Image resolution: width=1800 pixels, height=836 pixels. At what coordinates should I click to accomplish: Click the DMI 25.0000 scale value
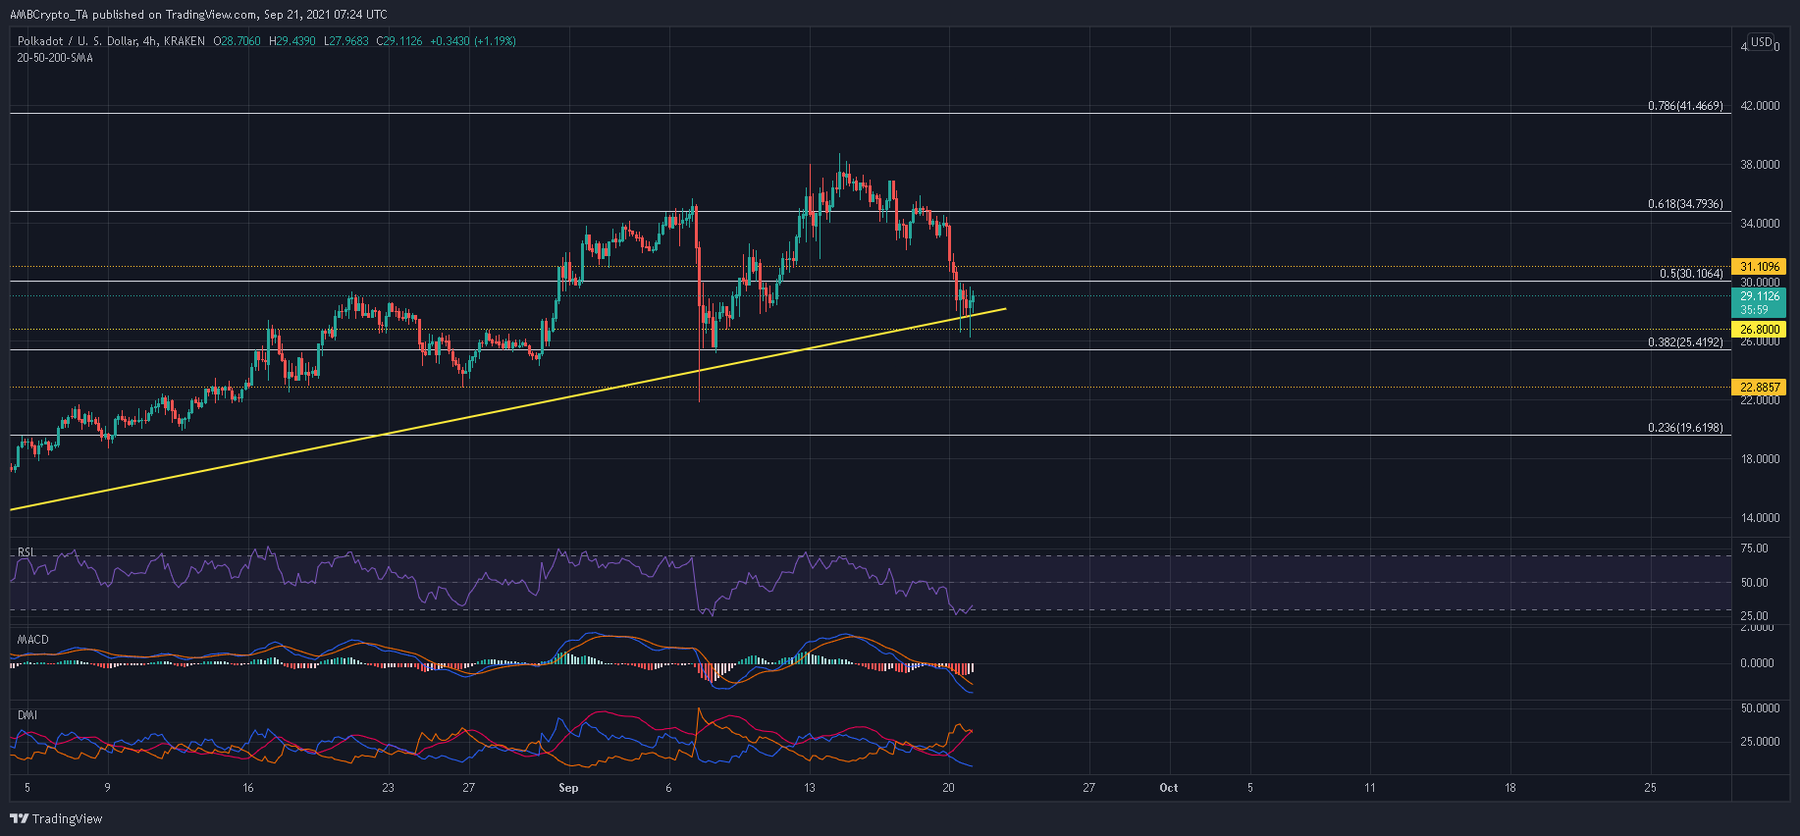tap(1760, 742)
